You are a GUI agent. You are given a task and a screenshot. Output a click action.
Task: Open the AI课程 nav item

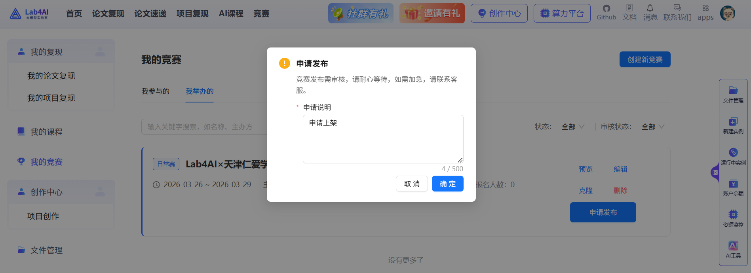(231, 13)
